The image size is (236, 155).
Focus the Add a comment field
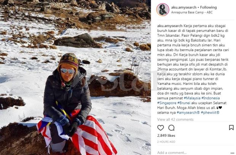click(193, 153)
